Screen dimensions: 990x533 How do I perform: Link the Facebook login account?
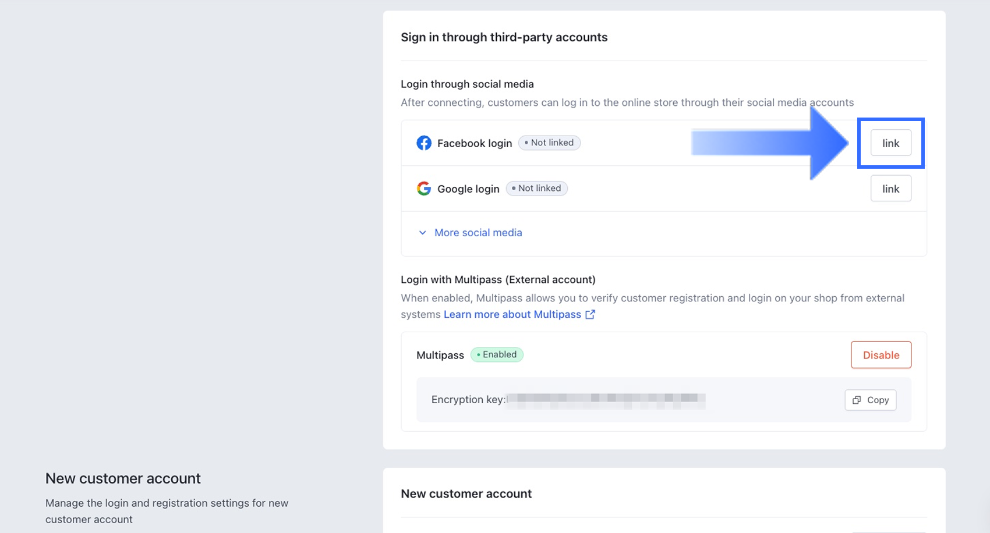890,143
